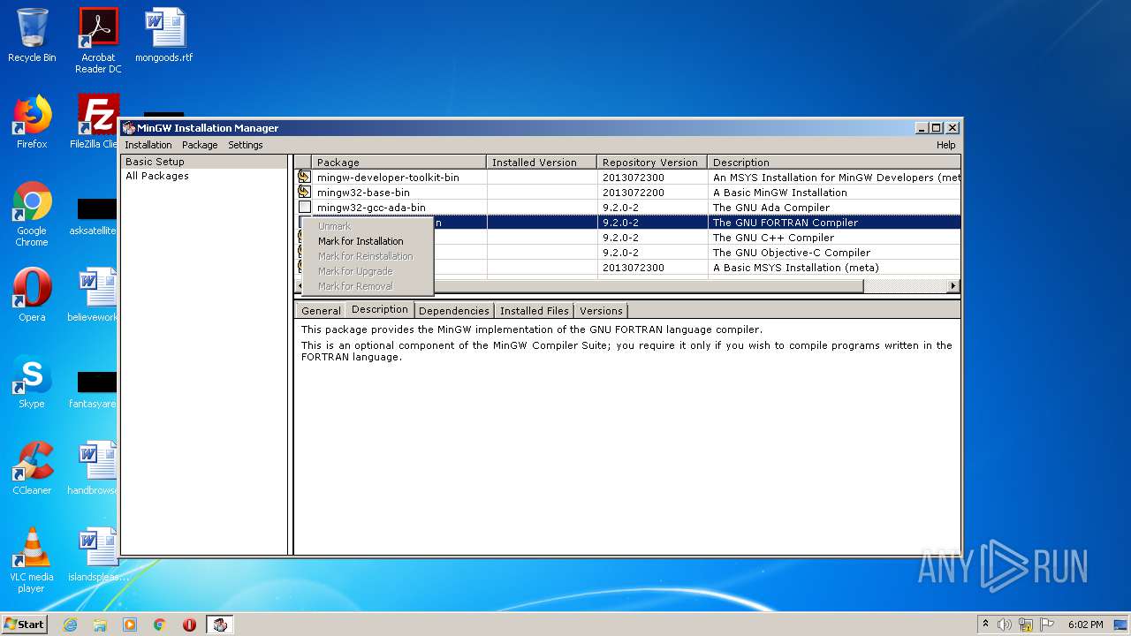Click the mingw32-base-bin marked status icon
Screen dimensions: 1131x636
(304, 192)
